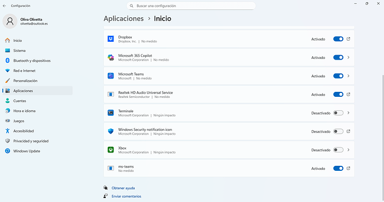Click the Enviar comentarios feedback icon

click(106, 196)
